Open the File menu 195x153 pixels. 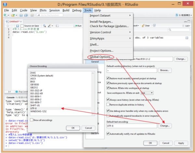(6, 10)
